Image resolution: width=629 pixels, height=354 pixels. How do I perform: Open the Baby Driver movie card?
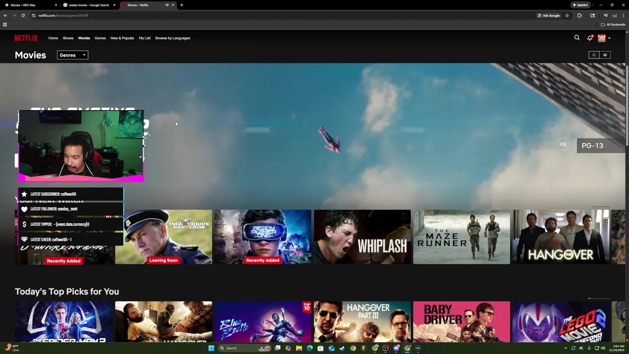pos(461,322)
